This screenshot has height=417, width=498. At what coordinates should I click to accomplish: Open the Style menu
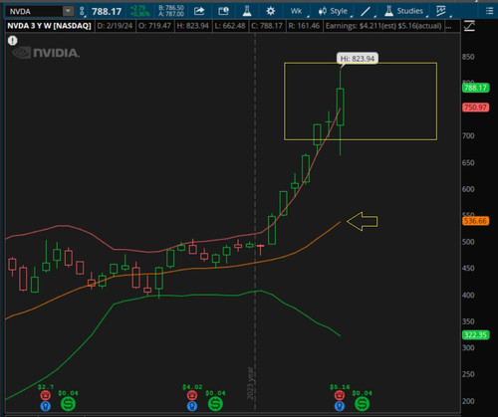[x=335, y=11]
